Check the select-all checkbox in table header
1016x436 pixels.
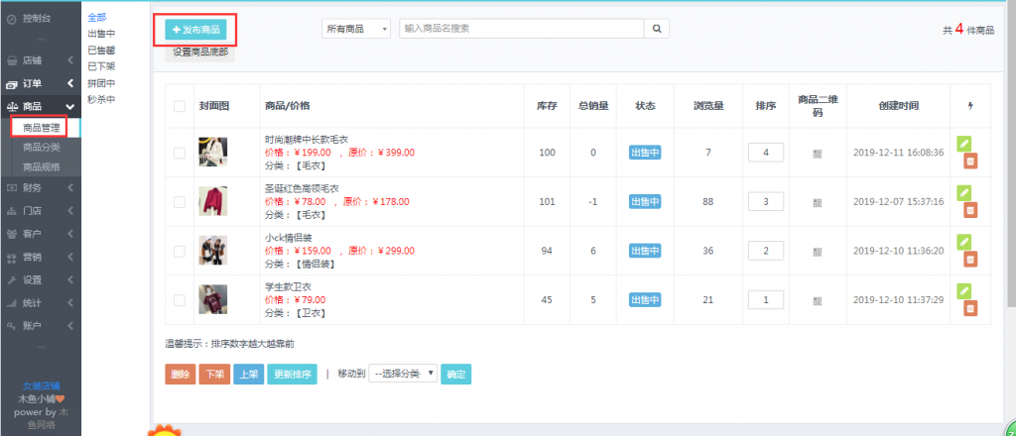[x=179, y=106]
